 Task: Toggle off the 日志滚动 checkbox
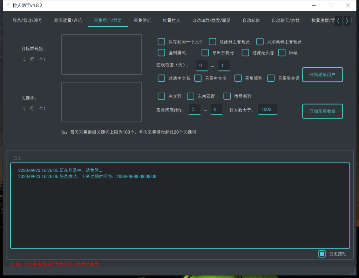(x=322, y=254)
